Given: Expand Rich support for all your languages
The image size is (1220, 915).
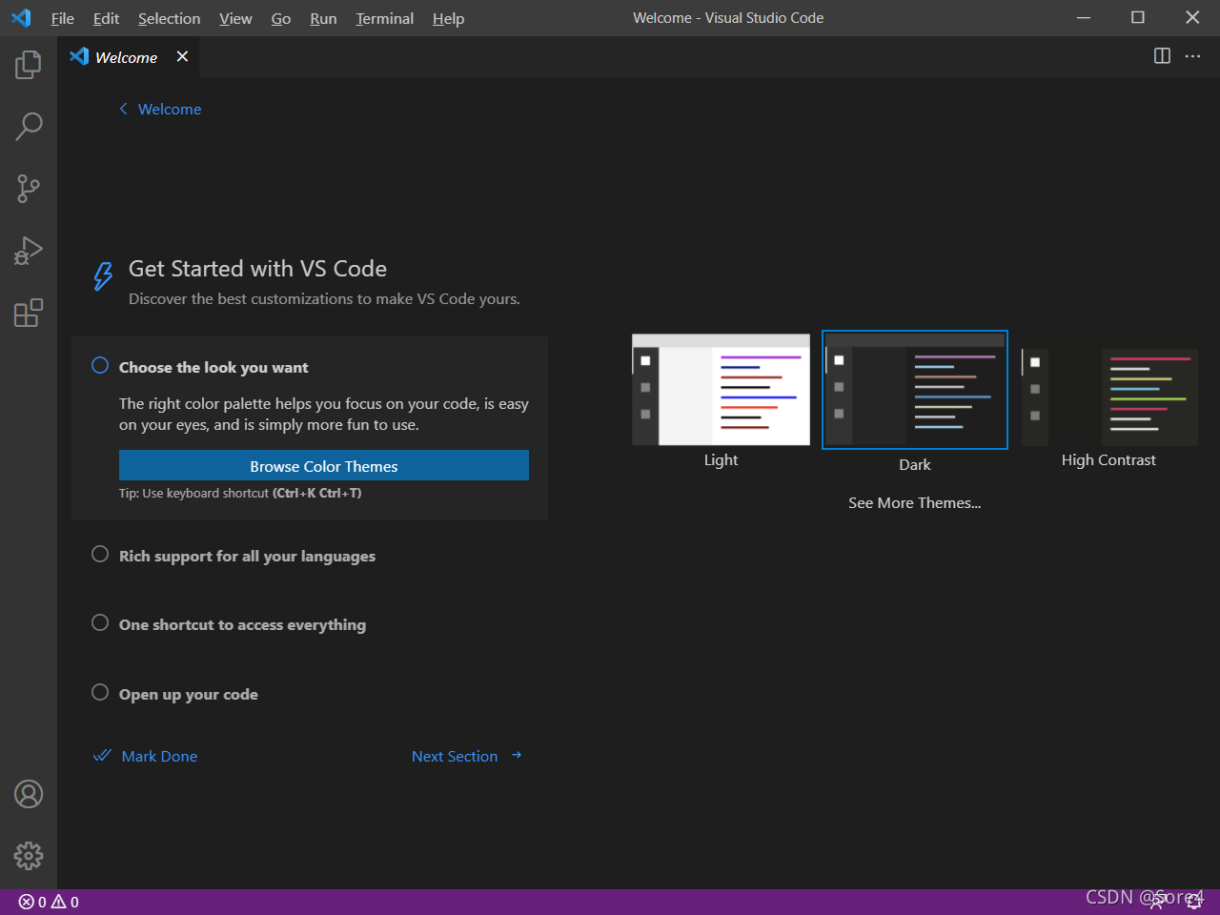Looking at the screenshot, I should 247,556.
